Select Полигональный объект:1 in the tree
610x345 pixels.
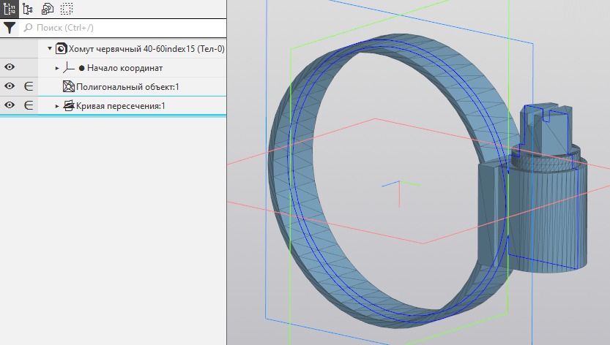coord(127,87)
